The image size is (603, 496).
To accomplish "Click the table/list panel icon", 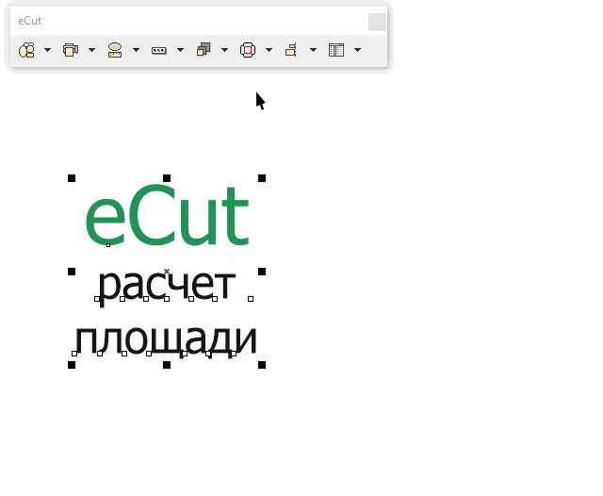I will tap(336, 50).
